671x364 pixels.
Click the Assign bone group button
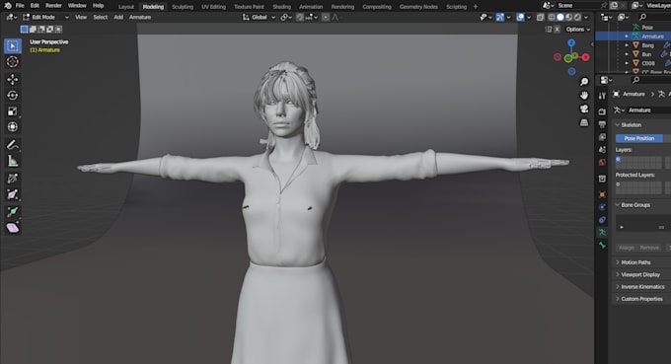(627, 248)
